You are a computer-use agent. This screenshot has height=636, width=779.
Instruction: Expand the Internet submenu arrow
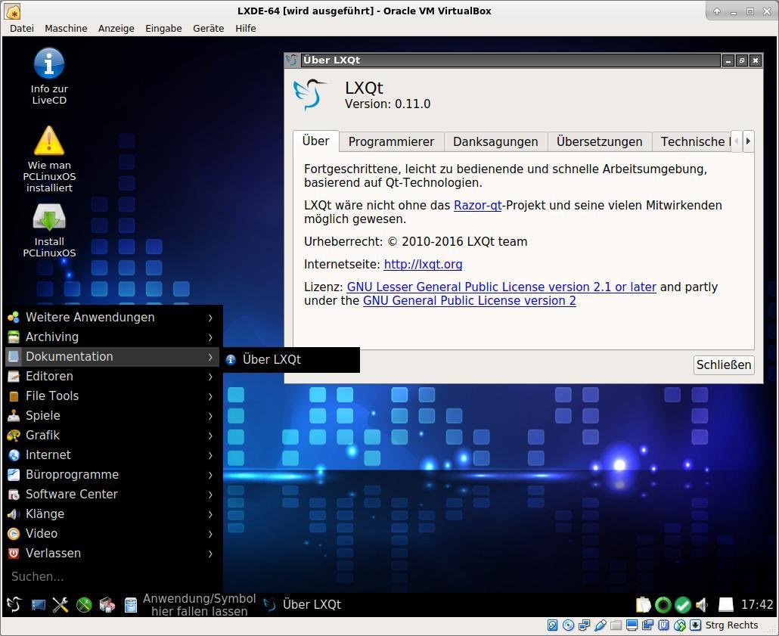(211, 455)
